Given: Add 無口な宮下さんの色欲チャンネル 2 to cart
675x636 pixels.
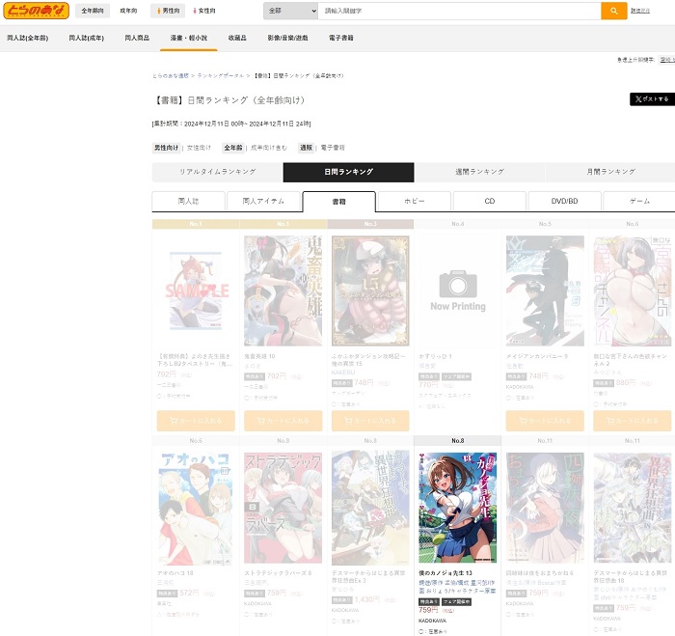Looking at the screenshot, I should pyautogui.click(x=632, y=421).
